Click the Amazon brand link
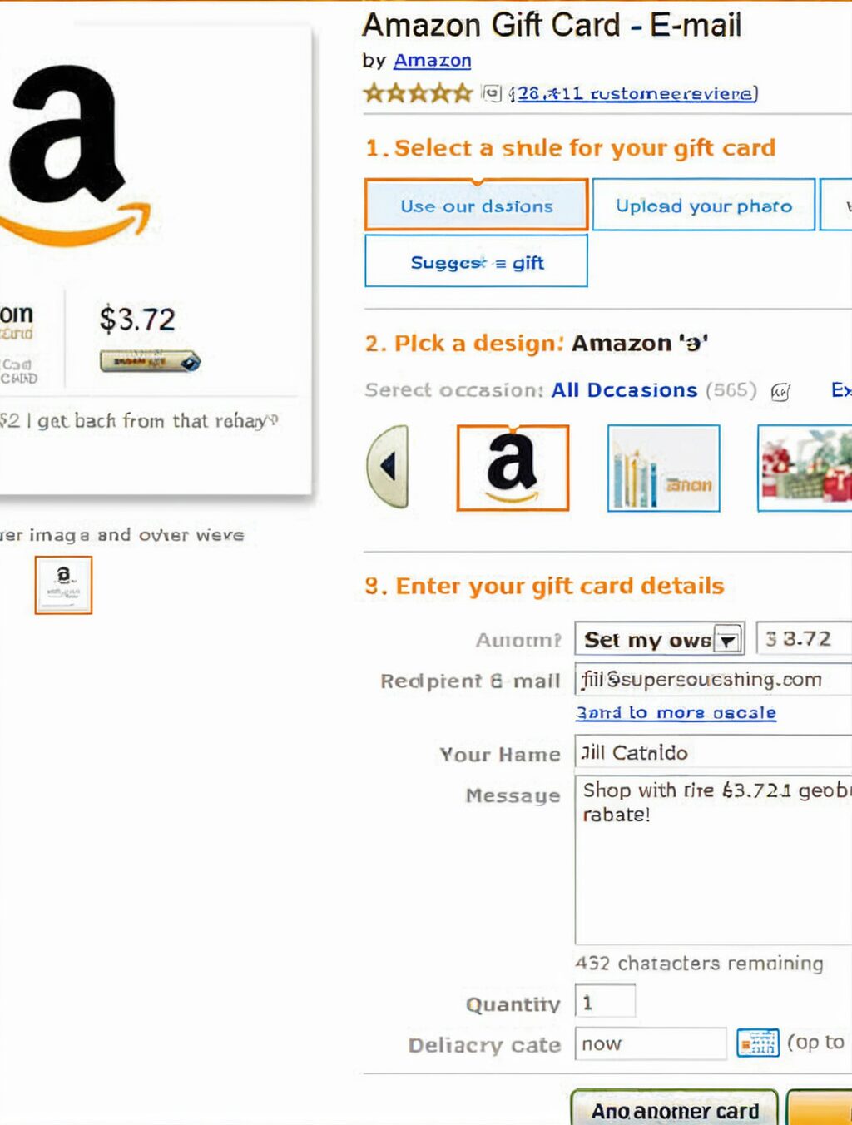Viewport: 852px width, 1125px height. (433, 61)
